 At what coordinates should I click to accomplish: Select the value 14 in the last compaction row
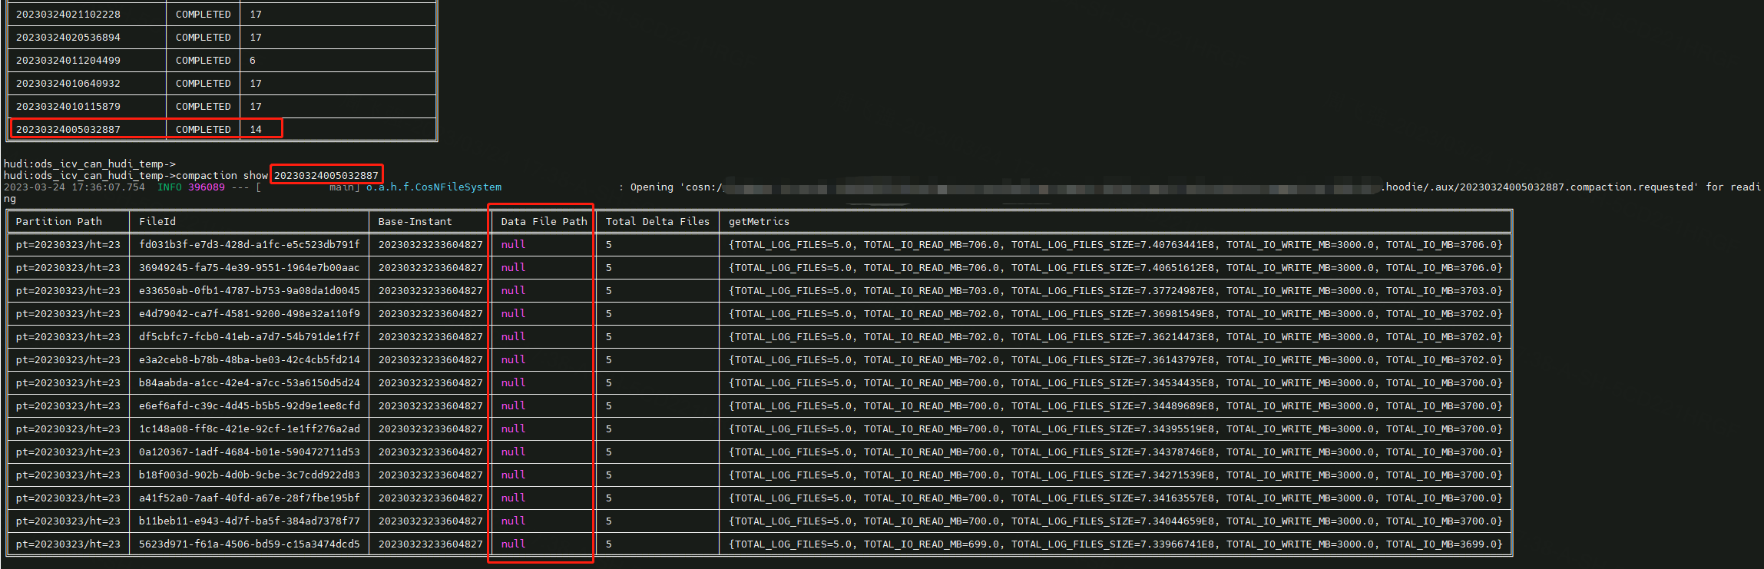(256, 129)
